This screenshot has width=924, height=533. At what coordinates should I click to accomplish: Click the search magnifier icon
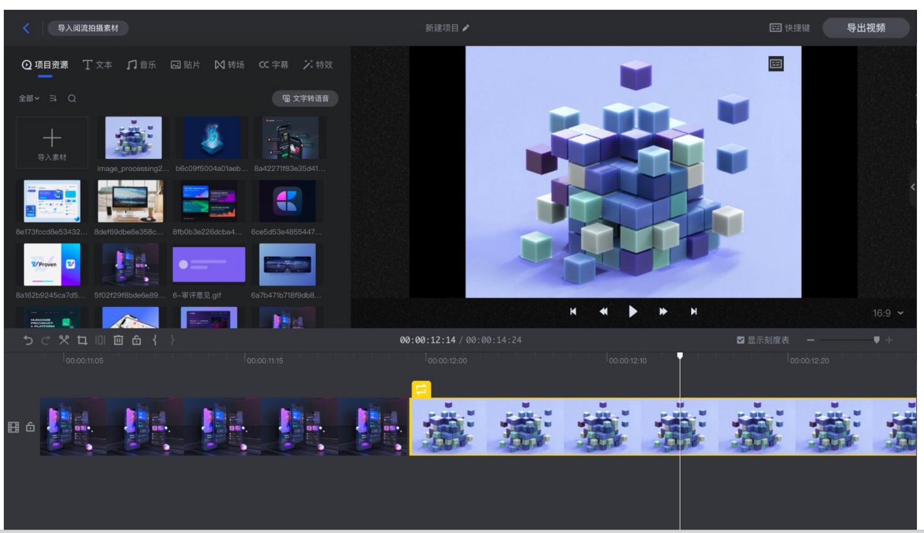click(x=72, y=98)
